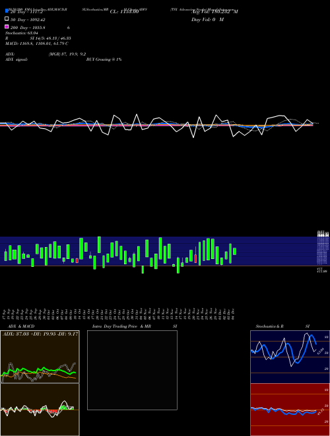Click the 'Day Vol: 0 M' reading
The height and width of the screenshot is (436, 330).
pyautogui.click(x=207, y=19)
